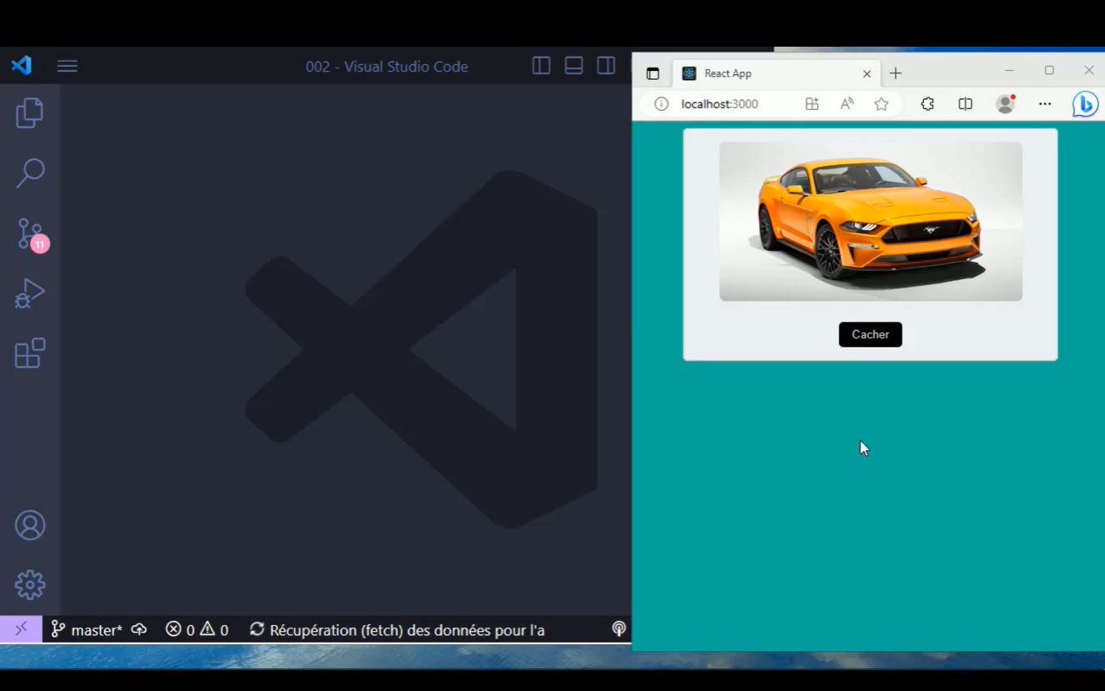The image size is (1105, 691).
Task: Open Bing Chat in the browser toolbar
Action: tap(1085, 103)
